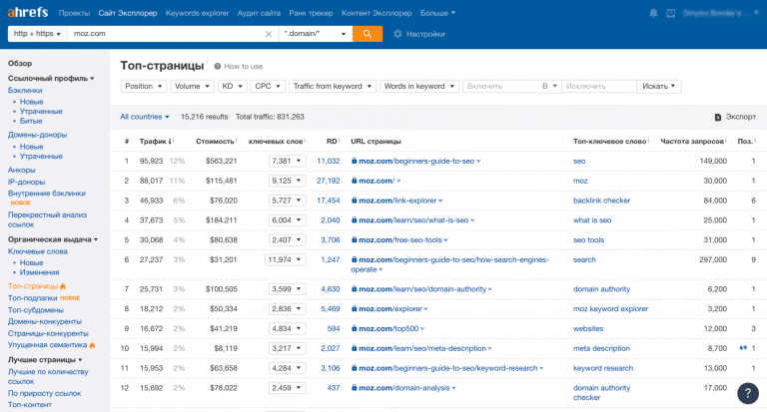Image resolution: width=767 pixels, height=412 pixels.
Task: Open Сайт Эксплорер in top navigation
Action: tap(128, 13)
